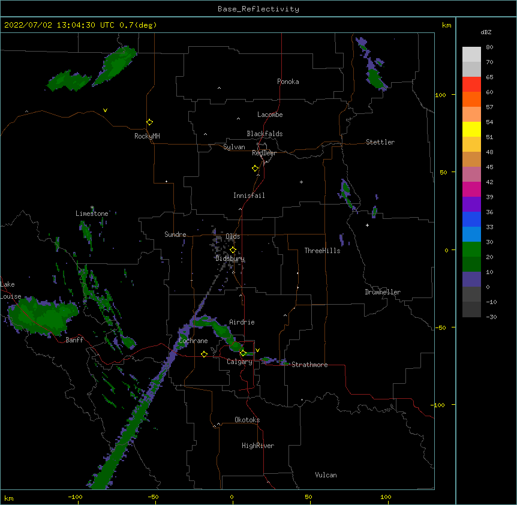Select the Innisfail label

pos(249,196)
